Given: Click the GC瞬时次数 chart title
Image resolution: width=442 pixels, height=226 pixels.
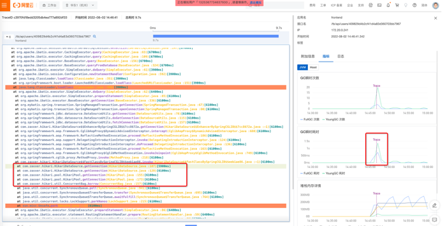Looking at the screenshot, I should click(310, 78).
